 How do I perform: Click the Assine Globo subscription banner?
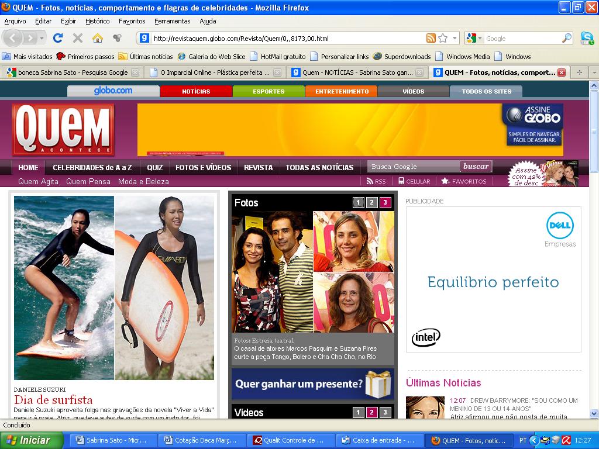[x=532, y=124]
